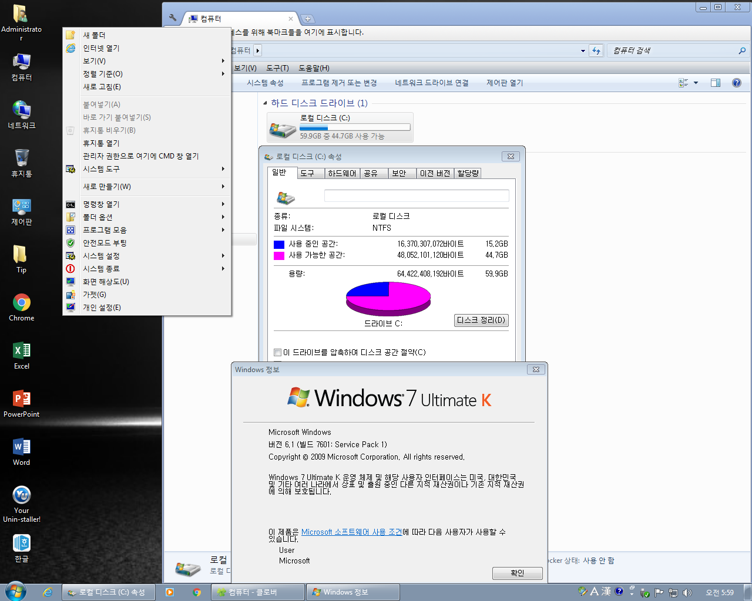This screenshot has width=752, height=601.
Task: Choose 안전모드 부팅 menu entry
Action: coord(147,243)
